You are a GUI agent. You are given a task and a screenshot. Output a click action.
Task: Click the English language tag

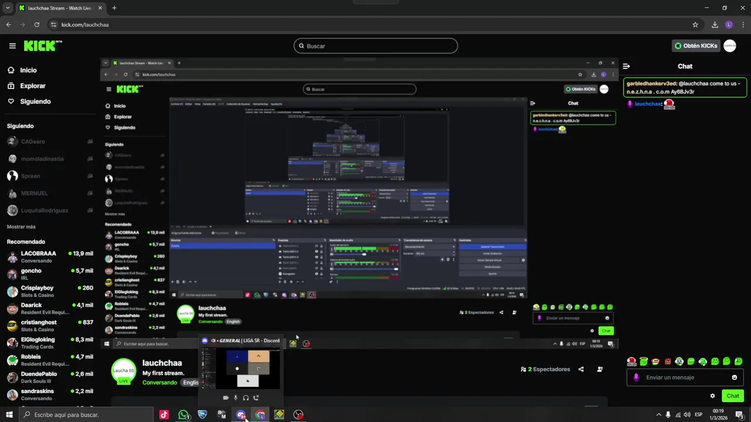click(x=190, y=382)
